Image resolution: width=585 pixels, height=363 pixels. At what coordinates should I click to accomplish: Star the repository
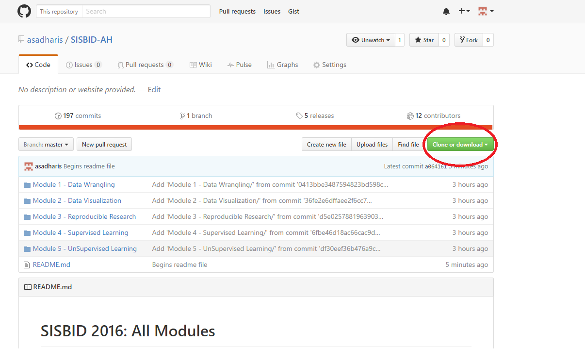(x=424, y=40)
